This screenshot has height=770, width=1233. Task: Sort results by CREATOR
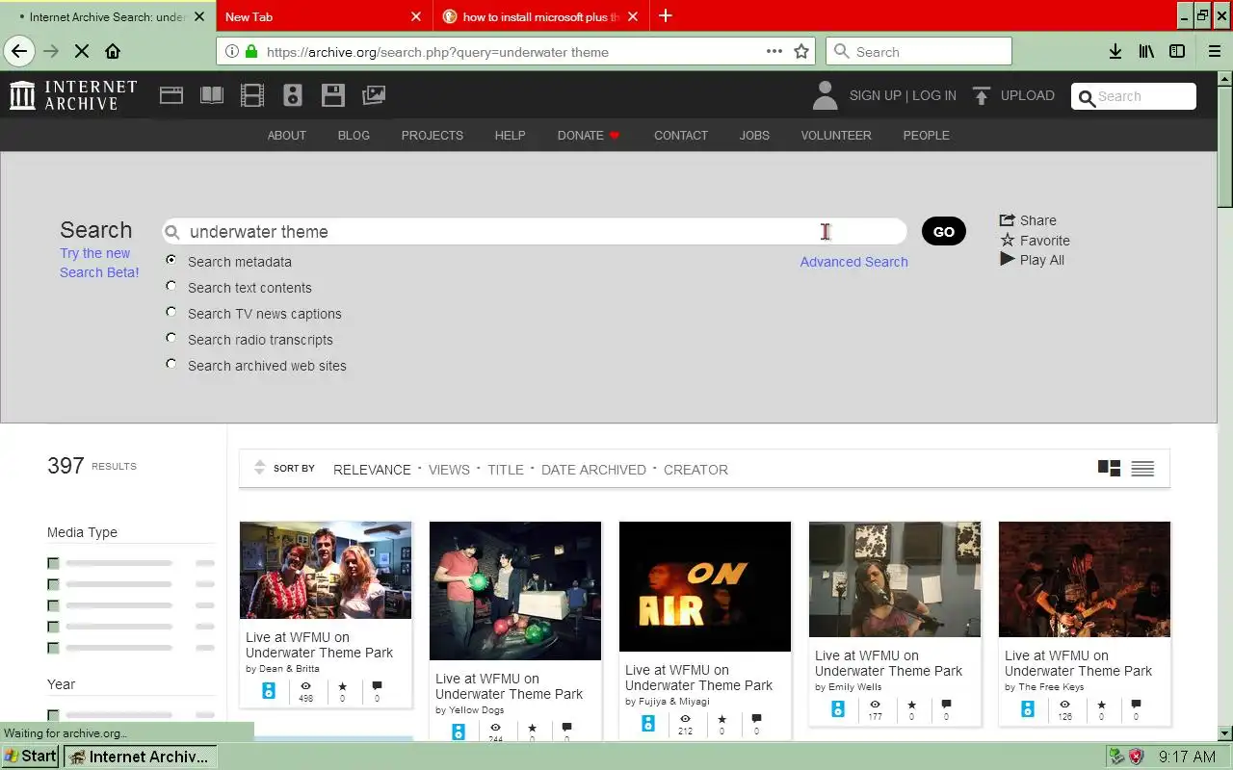point(695,470)
